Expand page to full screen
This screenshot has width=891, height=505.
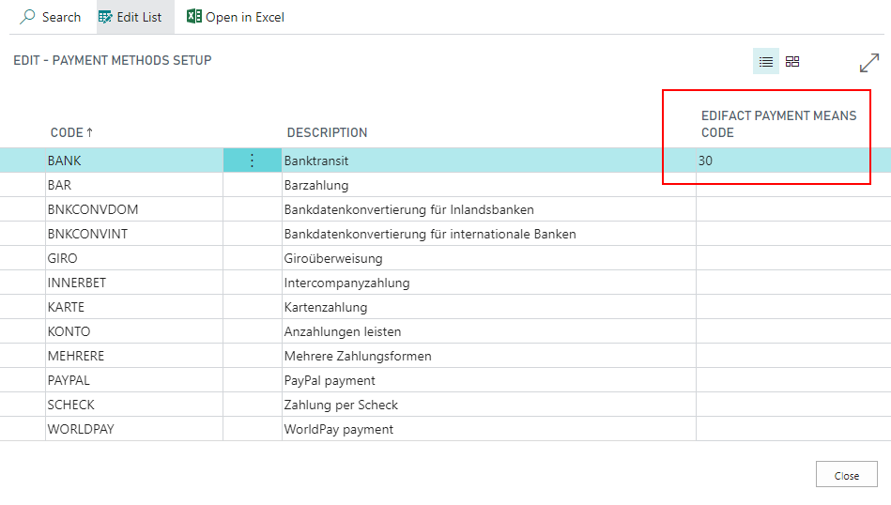click(x=868, y=63)
